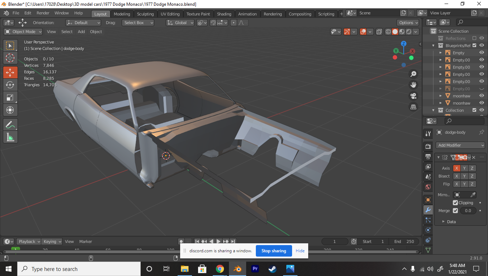The width and height of the screenshot is (488, 276).
Task: Select the Select Box tool in toolbar
Action: (10, 46)
